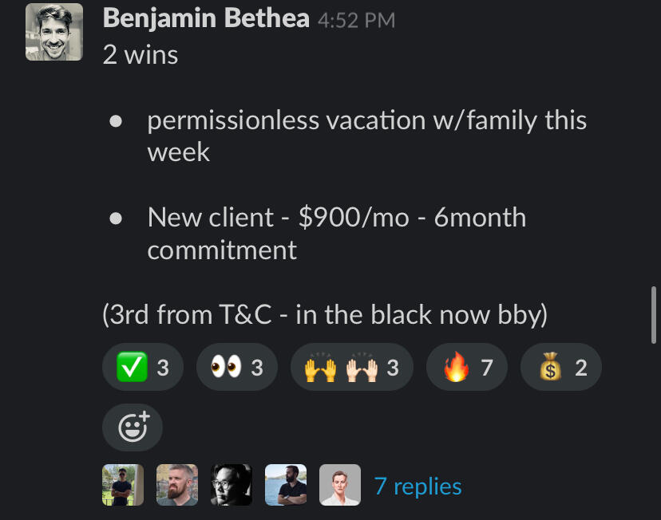Click the black-and-white replier avatar with glasses
Image resolution: width=661 pixels, height=520 pixels.
click(x=232, y=485)
